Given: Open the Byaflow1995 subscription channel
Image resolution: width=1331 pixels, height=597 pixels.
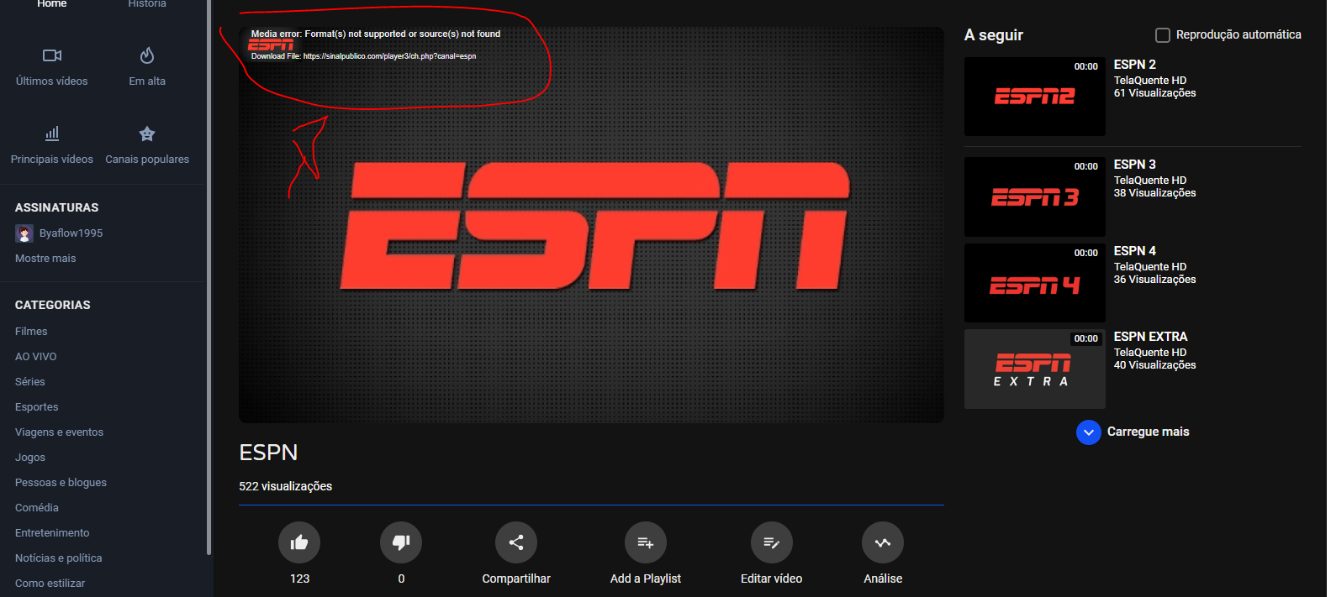Looking at the screenshot, I should click(x=71, y=233).
